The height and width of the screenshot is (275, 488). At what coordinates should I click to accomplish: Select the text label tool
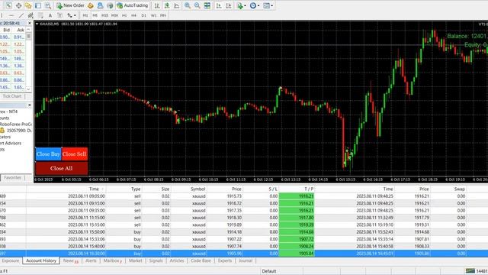click(59, 15)
